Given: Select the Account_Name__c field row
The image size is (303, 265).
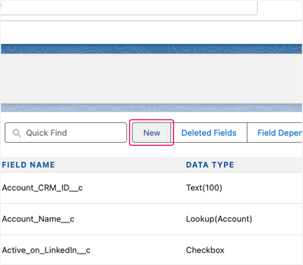Looking at the screenshot, I should point(151,219).
